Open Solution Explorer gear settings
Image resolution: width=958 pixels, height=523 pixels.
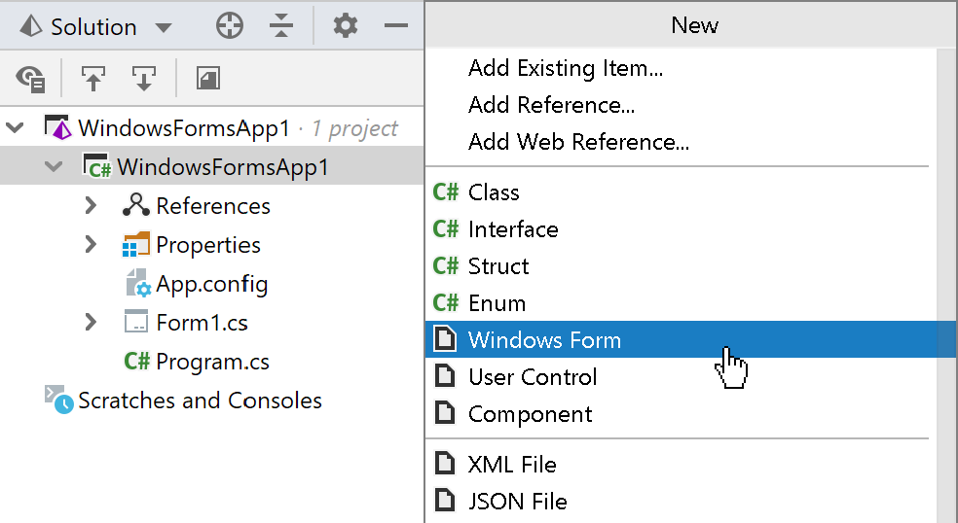click(x=346, y=26)
